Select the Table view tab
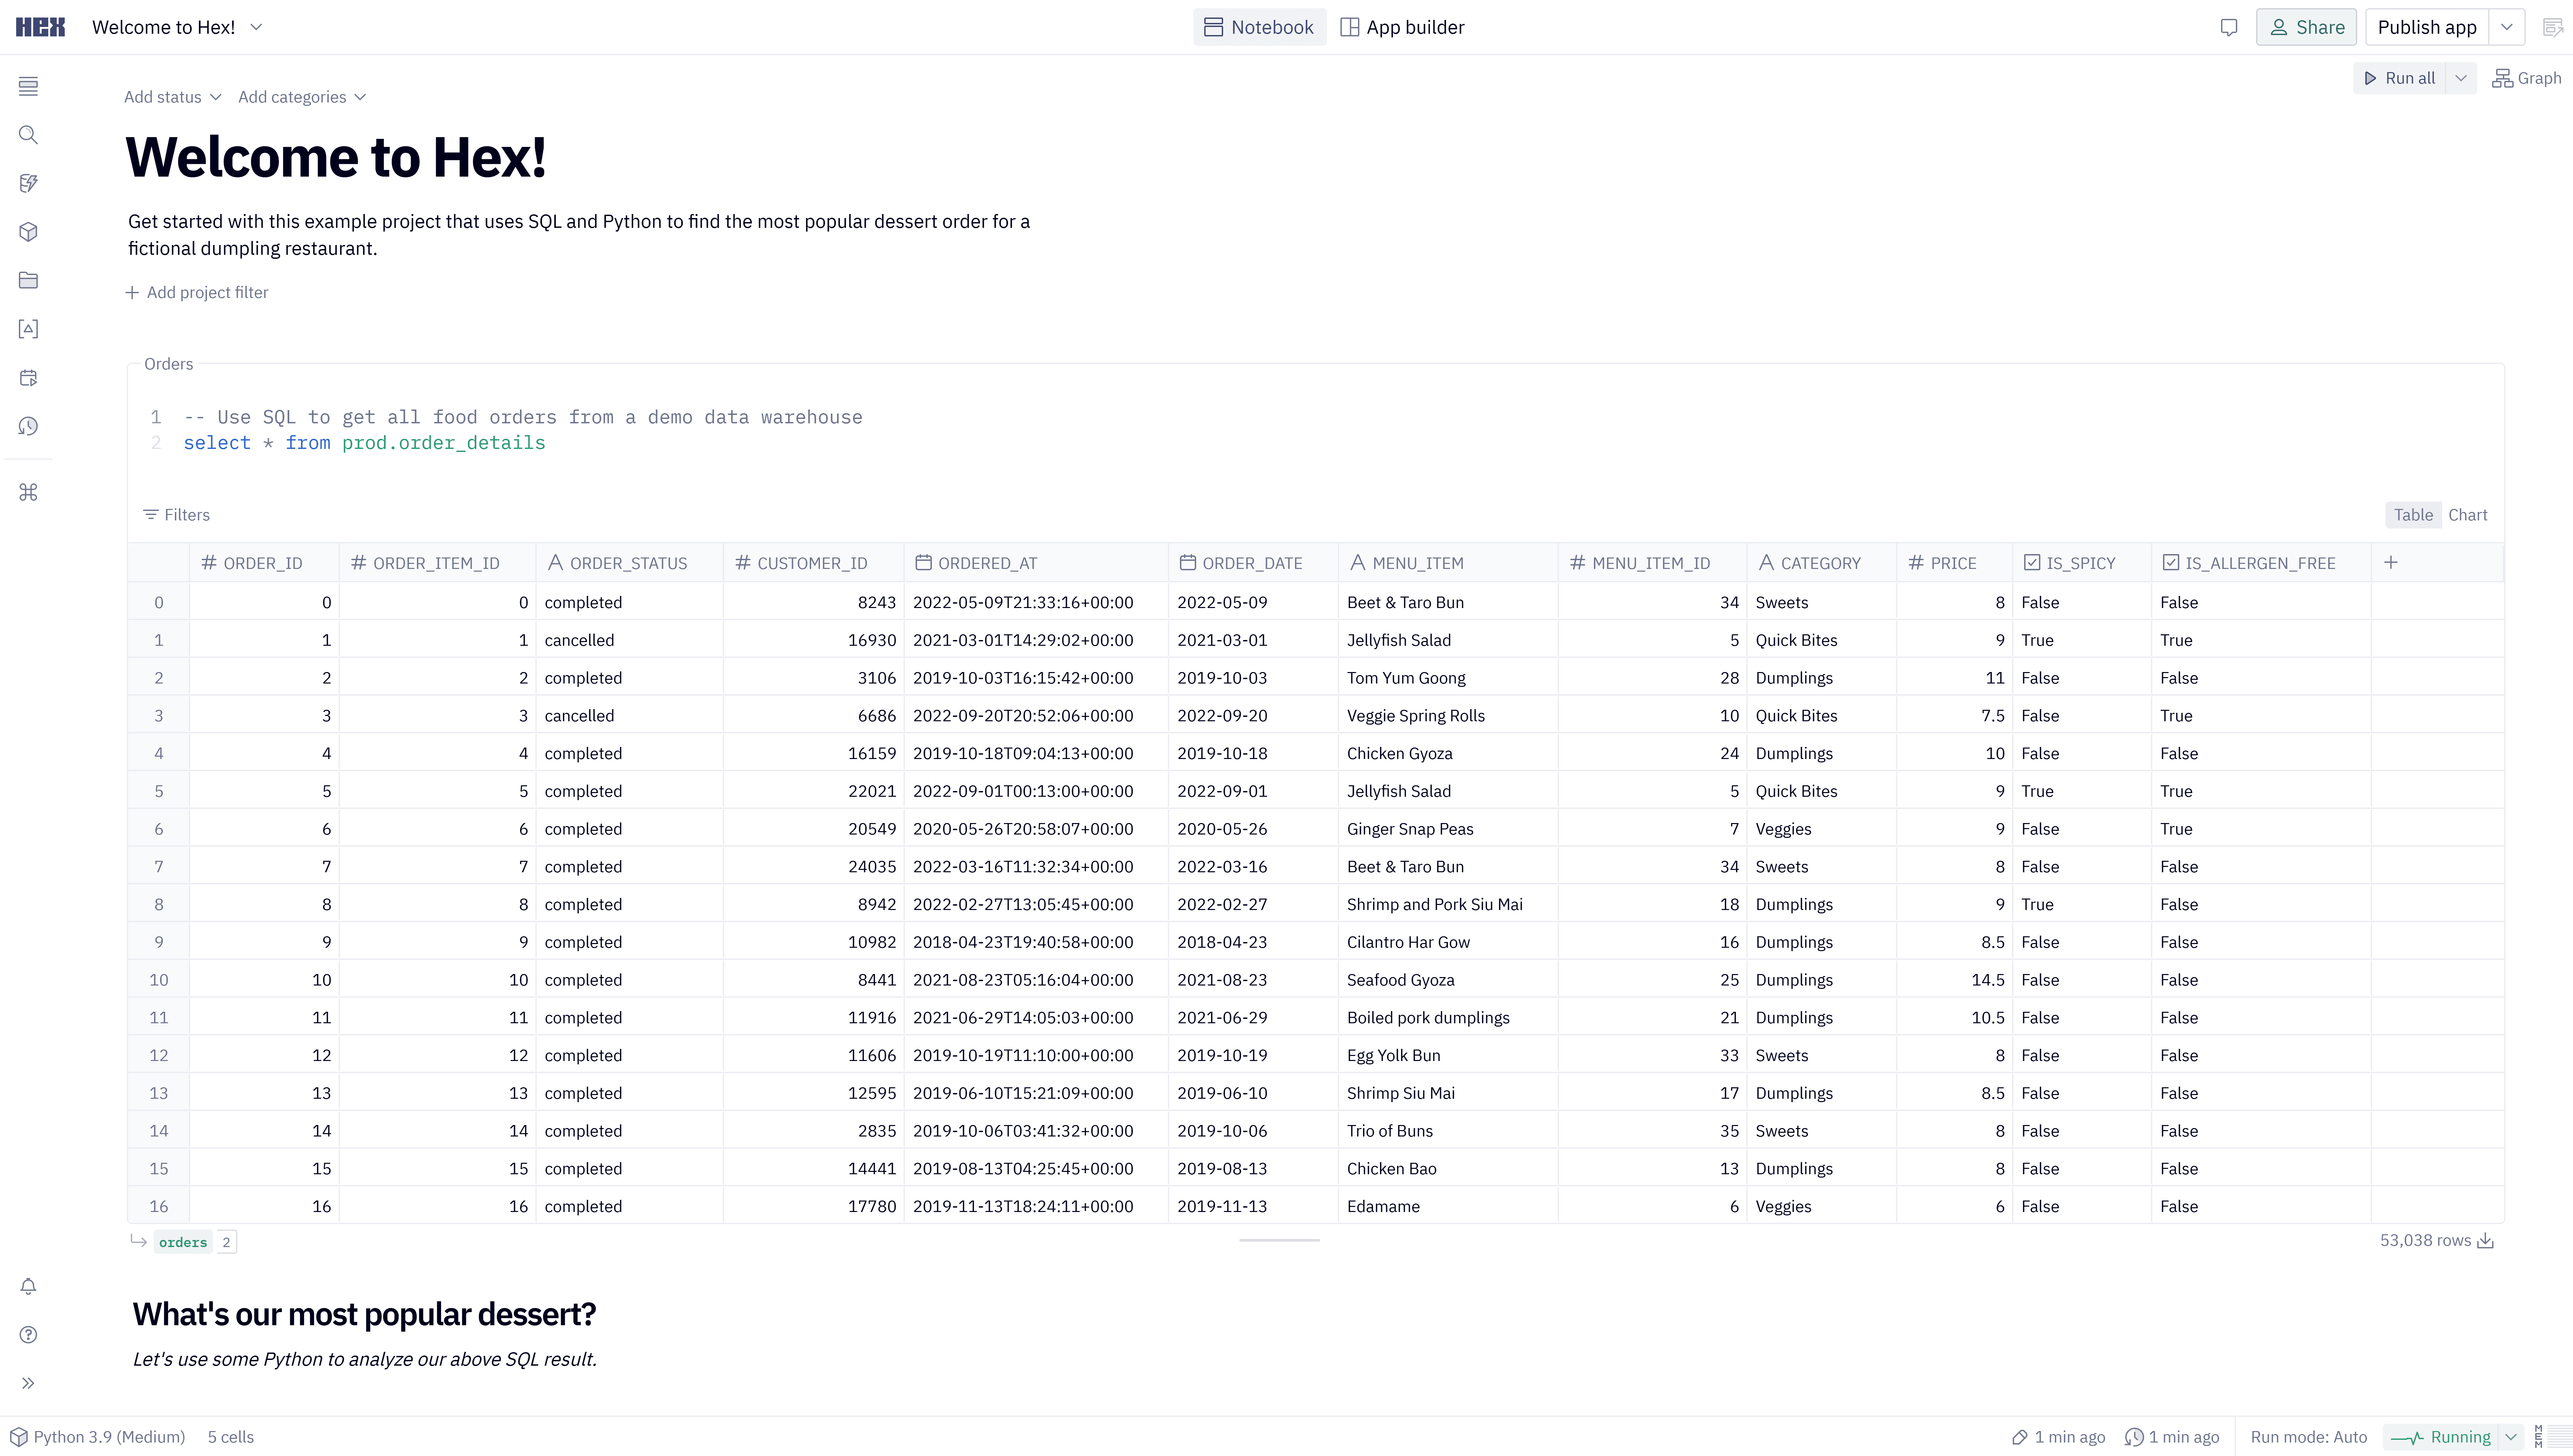This screenshot has width=2573, height=1456. 2413,515
